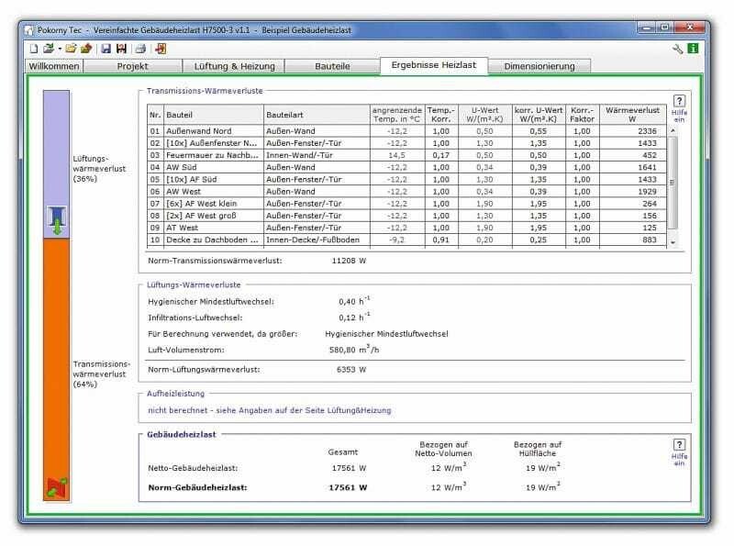Click the scrollbar thumb of the component table
The width and height of the screenshot is (734, 546).
[673, 183]
